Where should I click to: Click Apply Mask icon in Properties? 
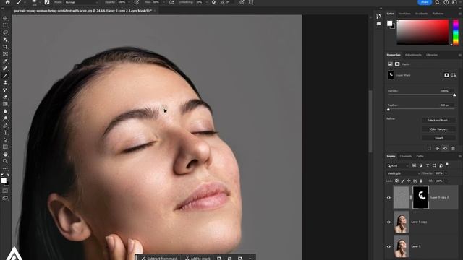(437, 149)
